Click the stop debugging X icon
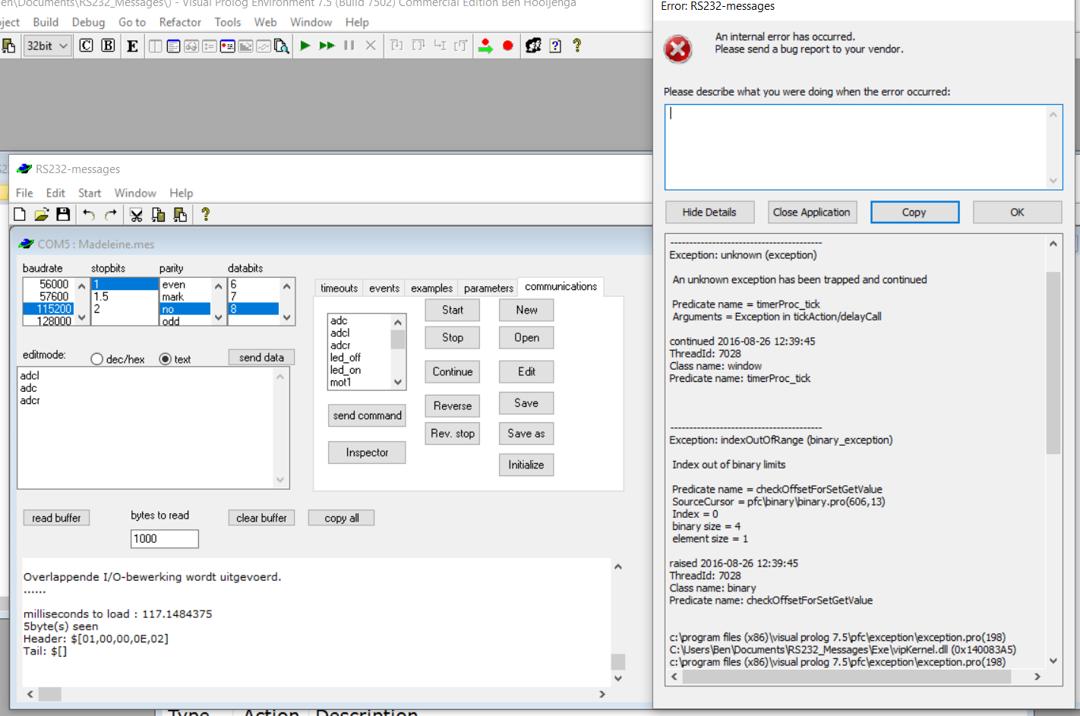Screen dimensions: 1080x716 coord(371,46)
